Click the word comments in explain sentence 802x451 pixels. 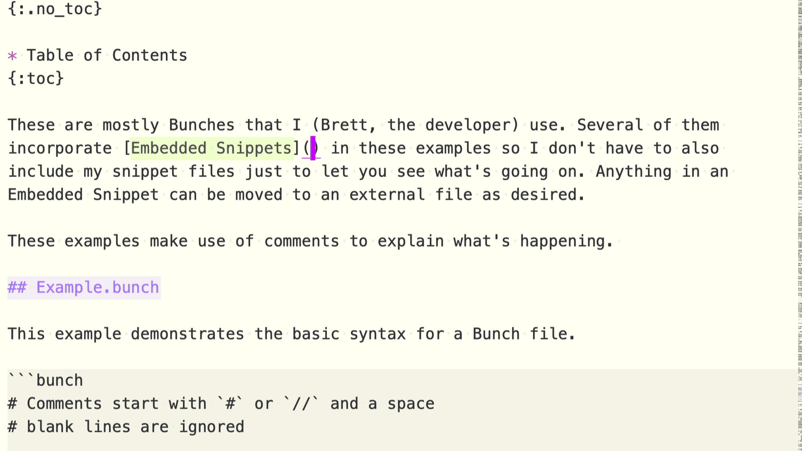click(301, 241)
